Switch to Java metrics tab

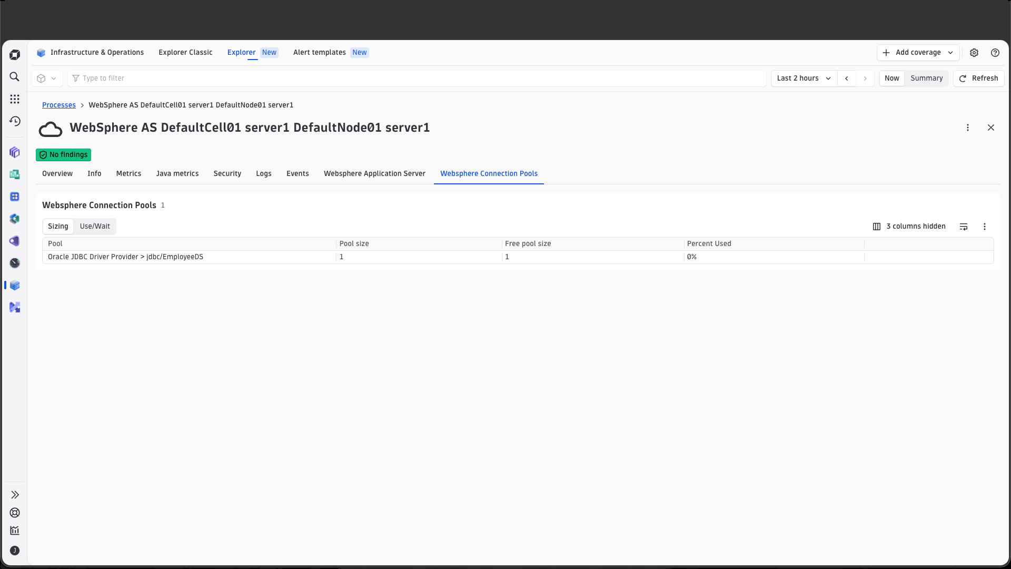(177, 174)
